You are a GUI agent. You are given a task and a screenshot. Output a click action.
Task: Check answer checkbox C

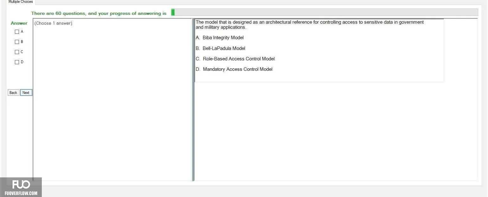17,52
